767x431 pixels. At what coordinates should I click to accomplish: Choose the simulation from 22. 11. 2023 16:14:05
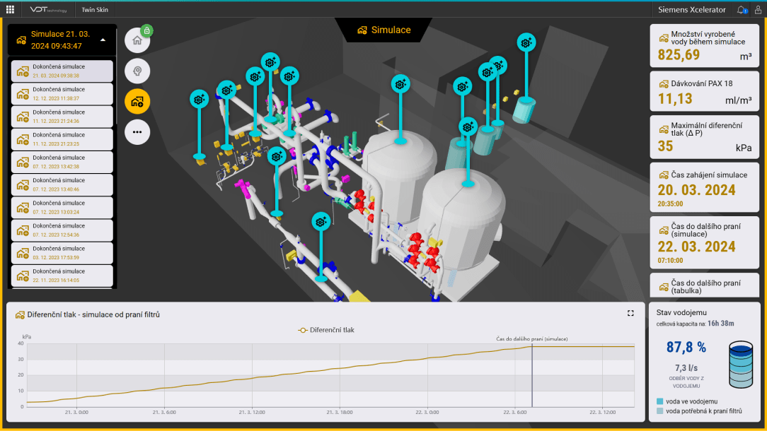(62, 276)
